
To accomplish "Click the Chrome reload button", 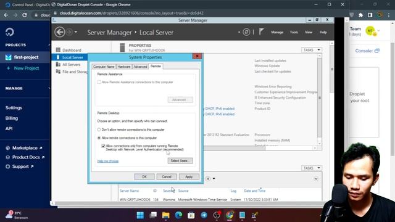I will 25,15.
